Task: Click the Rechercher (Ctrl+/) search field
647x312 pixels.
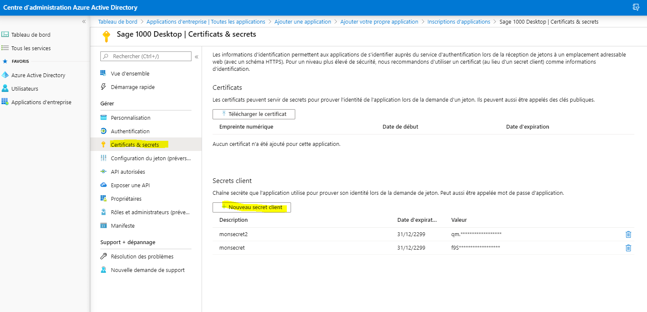Action: [x=146, y=56]
